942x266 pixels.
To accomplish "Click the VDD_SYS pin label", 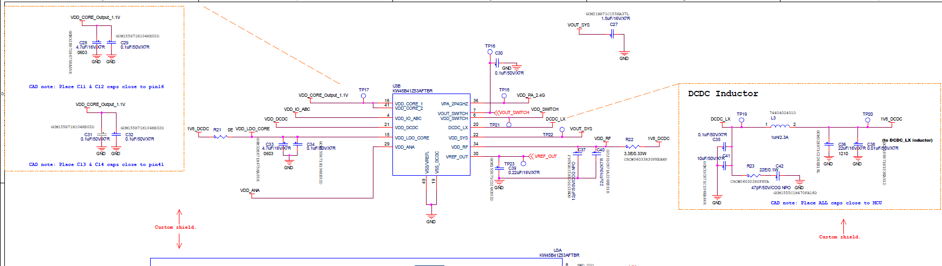I will click(x=458, y=138).
